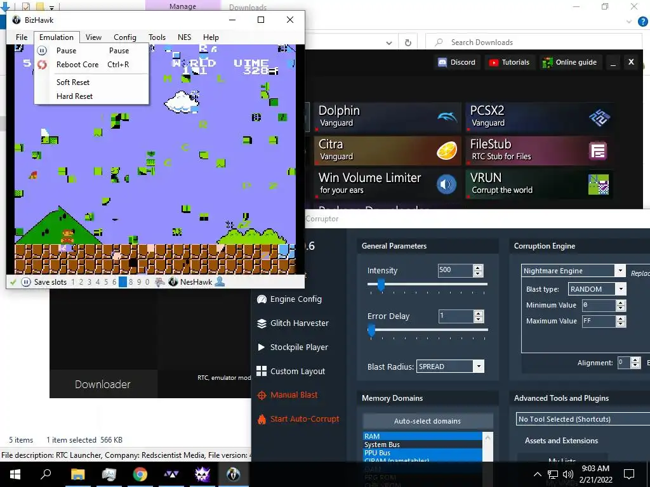Launch Citra Vanguard tile
Viewport: 650px width, 487px height.
[387, 150]
